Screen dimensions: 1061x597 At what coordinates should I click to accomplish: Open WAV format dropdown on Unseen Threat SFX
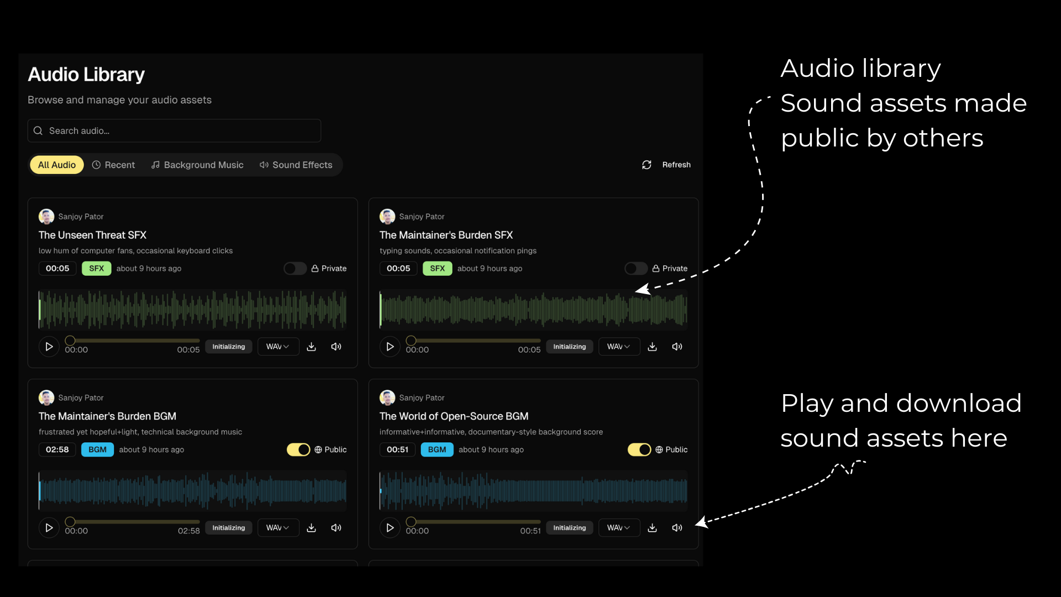278,347
